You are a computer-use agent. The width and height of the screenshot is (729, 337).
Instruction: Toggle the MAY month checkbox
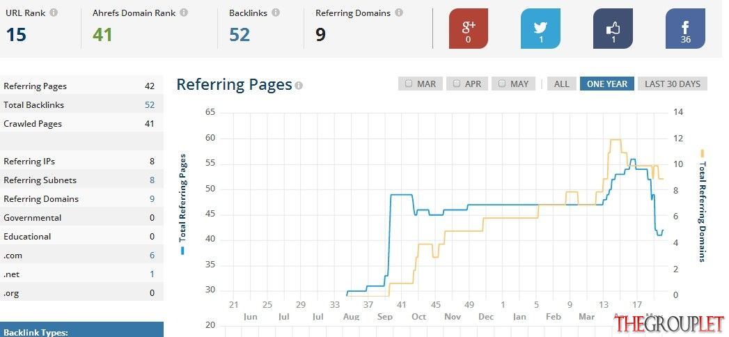tap(501, 84)
